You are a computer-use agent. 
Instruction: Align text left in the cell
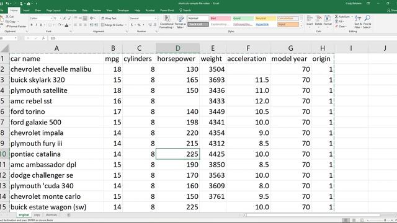click(76, 25)
